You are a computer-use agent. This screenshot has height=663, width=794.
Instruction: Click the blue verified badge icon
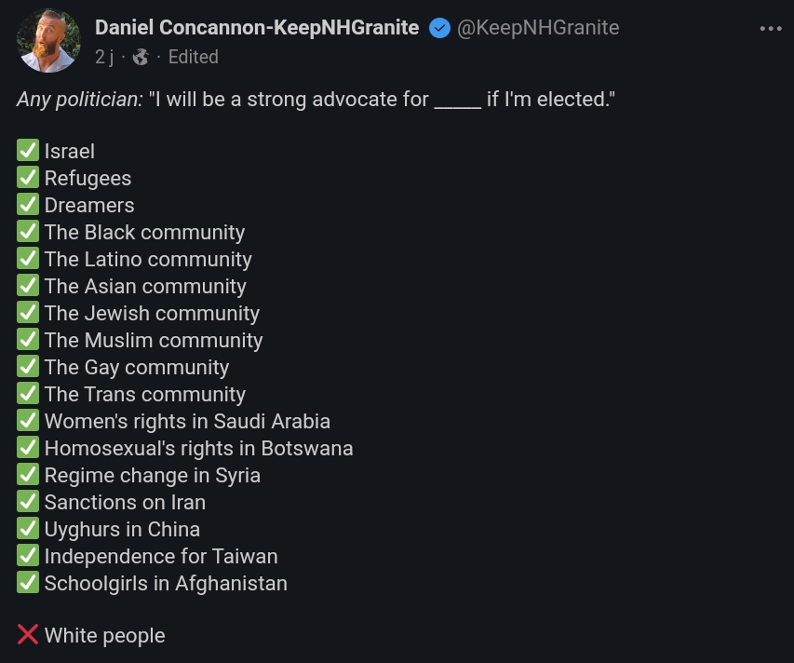pos(439,28)
